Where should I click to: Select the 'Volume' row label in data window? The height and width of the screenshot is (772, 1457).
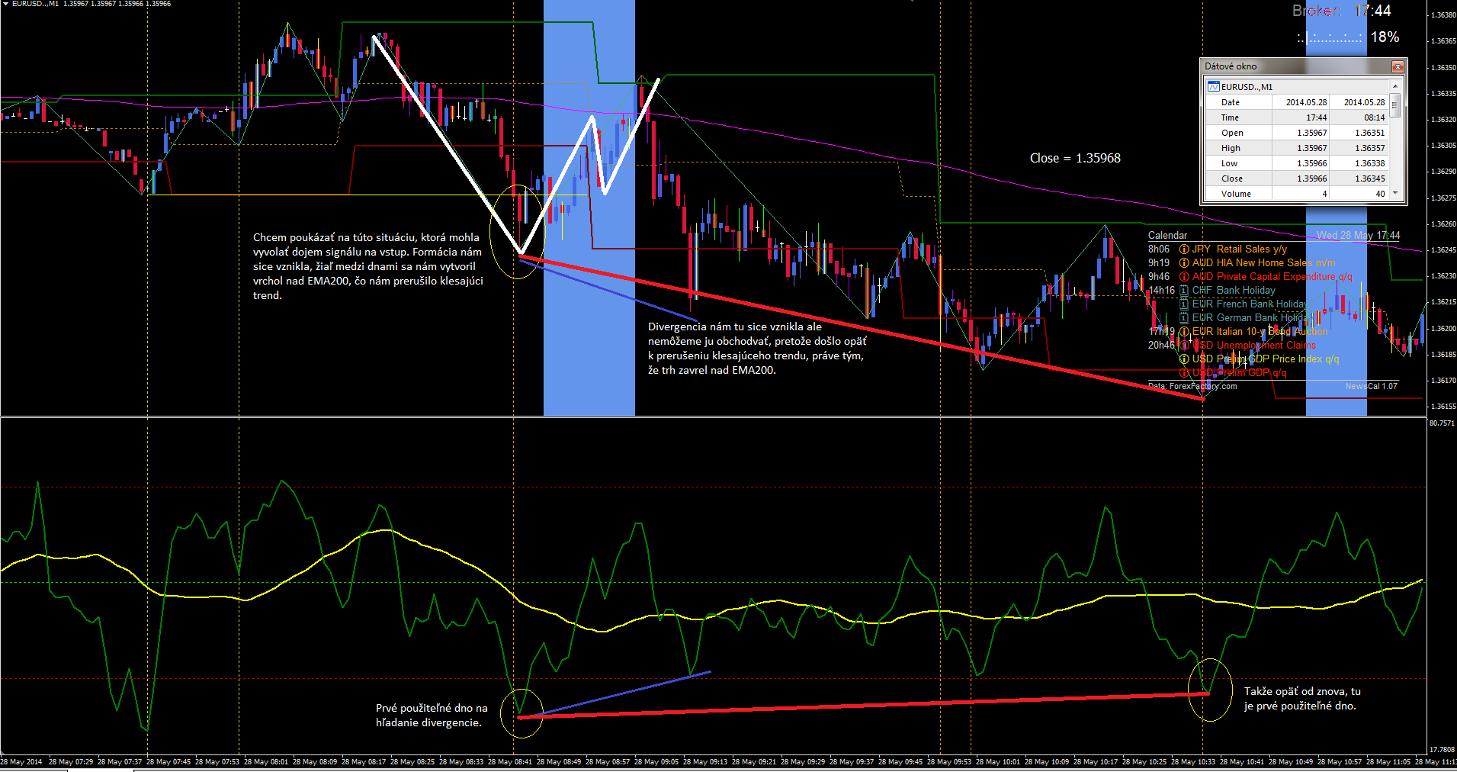pos(1236,194)
